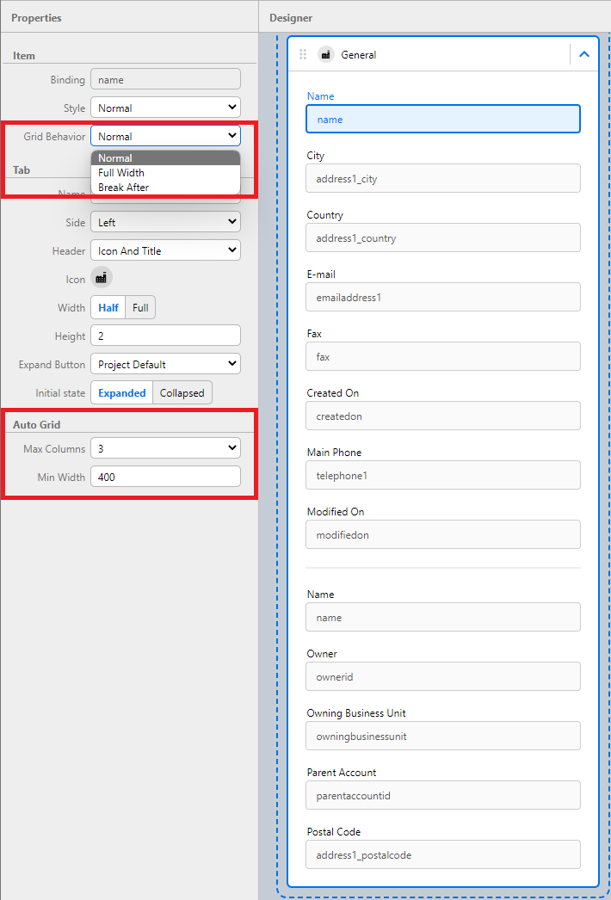Open the Header dropdown
The width and height of the screenshot is (611, 900).
pos(165,250)
